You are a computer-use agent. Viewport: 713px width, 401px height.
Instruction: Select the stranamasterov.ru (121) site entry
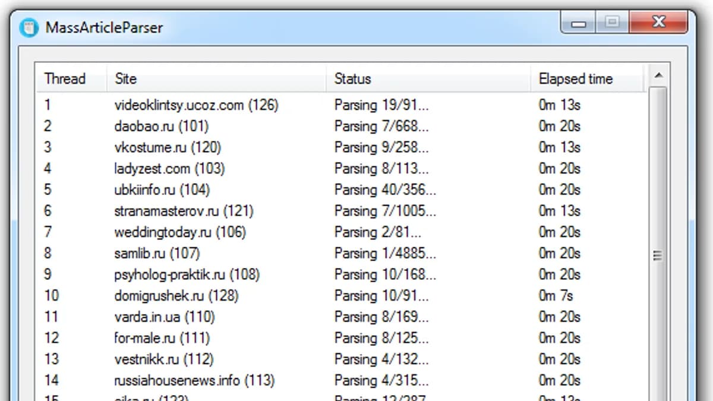[x=184, y=211]
